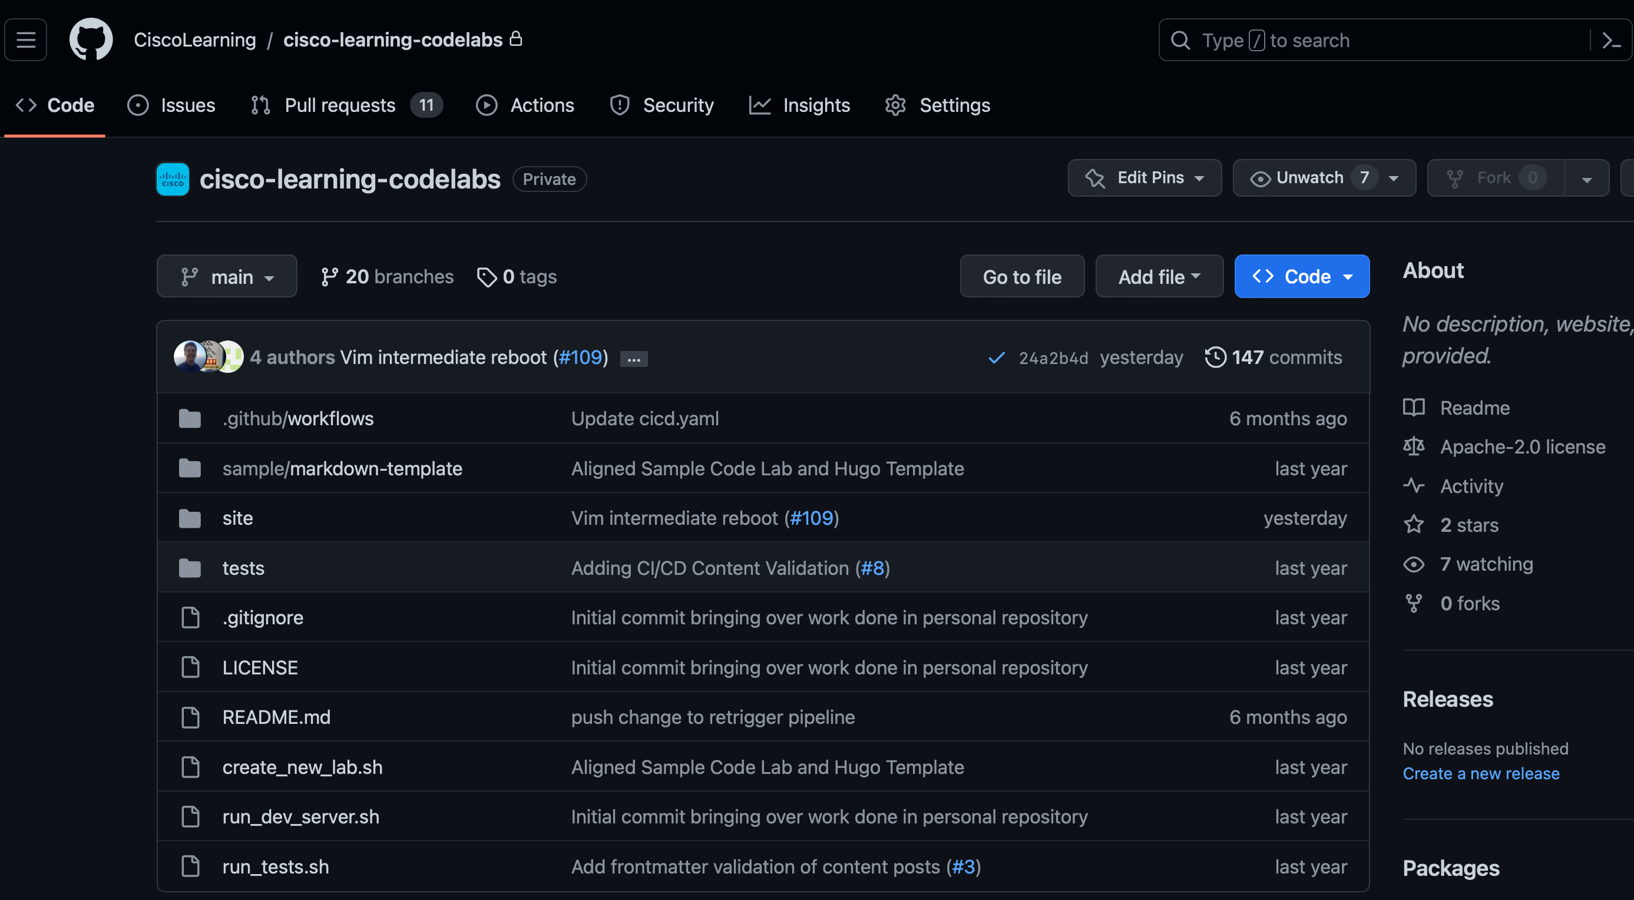Open the Update cicd.yaml commit message
The width and height of the screenshot is (1634, 900).
(645, 419)
